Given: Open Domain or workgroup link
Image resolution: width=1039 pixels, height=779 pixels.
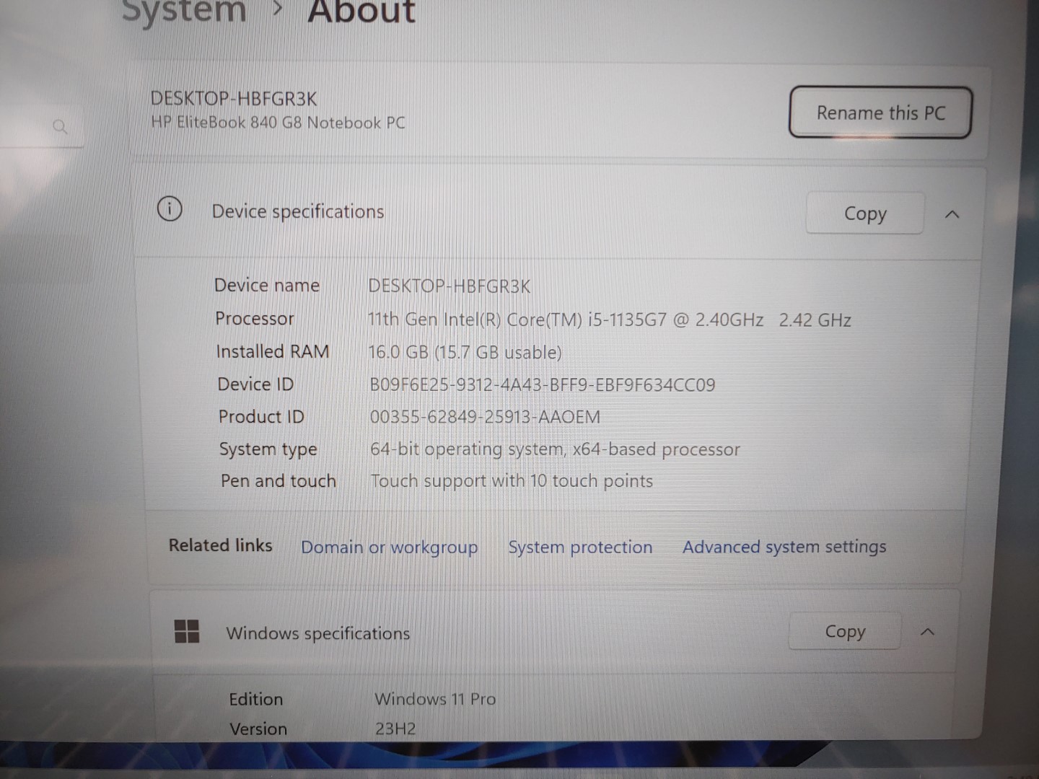Looking at the screenshot, I should 389,547.
